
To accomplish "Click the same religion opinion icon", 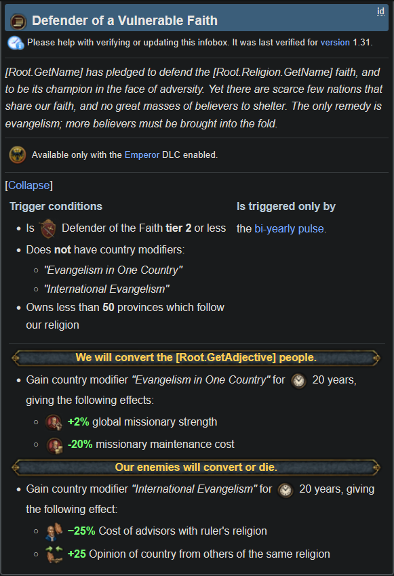I will click(54, 554).
